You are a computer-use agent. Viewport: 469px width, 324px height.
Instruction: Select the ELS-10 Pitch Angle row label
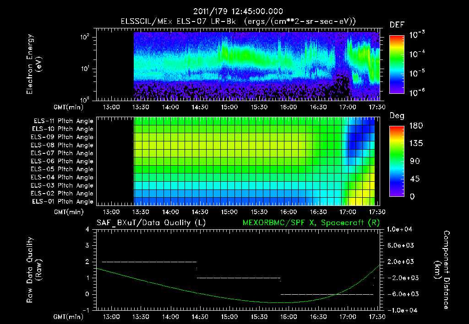(63, 129)
